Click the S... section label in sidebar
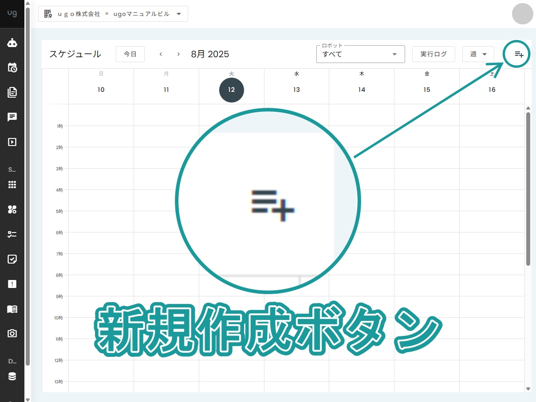536x402 pixels. pos(12,169)
